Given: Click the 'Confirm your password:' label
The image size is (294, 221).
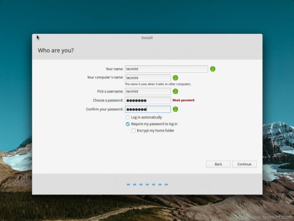Looking at the screenshot, I should pos(105,109).
